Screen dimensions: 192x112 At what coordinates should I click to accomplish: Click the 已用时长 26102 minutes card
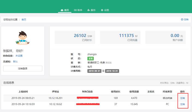[x=75, y=37]
